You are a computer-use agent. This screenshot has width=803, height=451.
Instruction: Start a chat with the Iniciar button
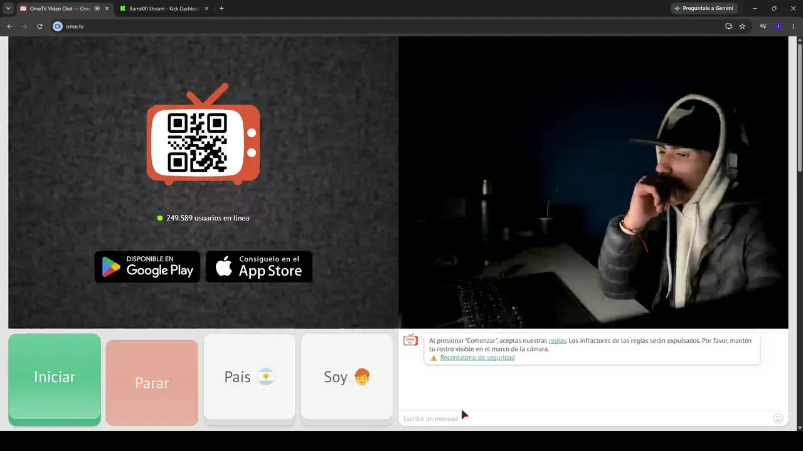pyautogui.click(x=55, y=378)
